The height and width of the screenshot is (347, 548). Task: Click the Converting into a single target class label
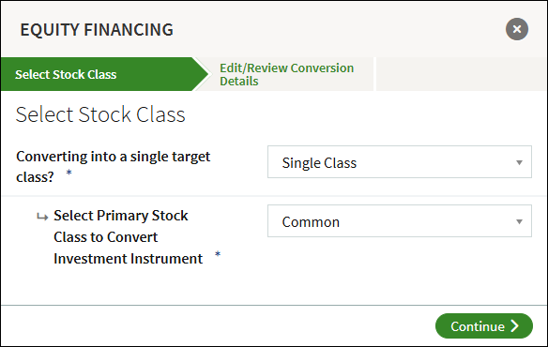[114, 166]
